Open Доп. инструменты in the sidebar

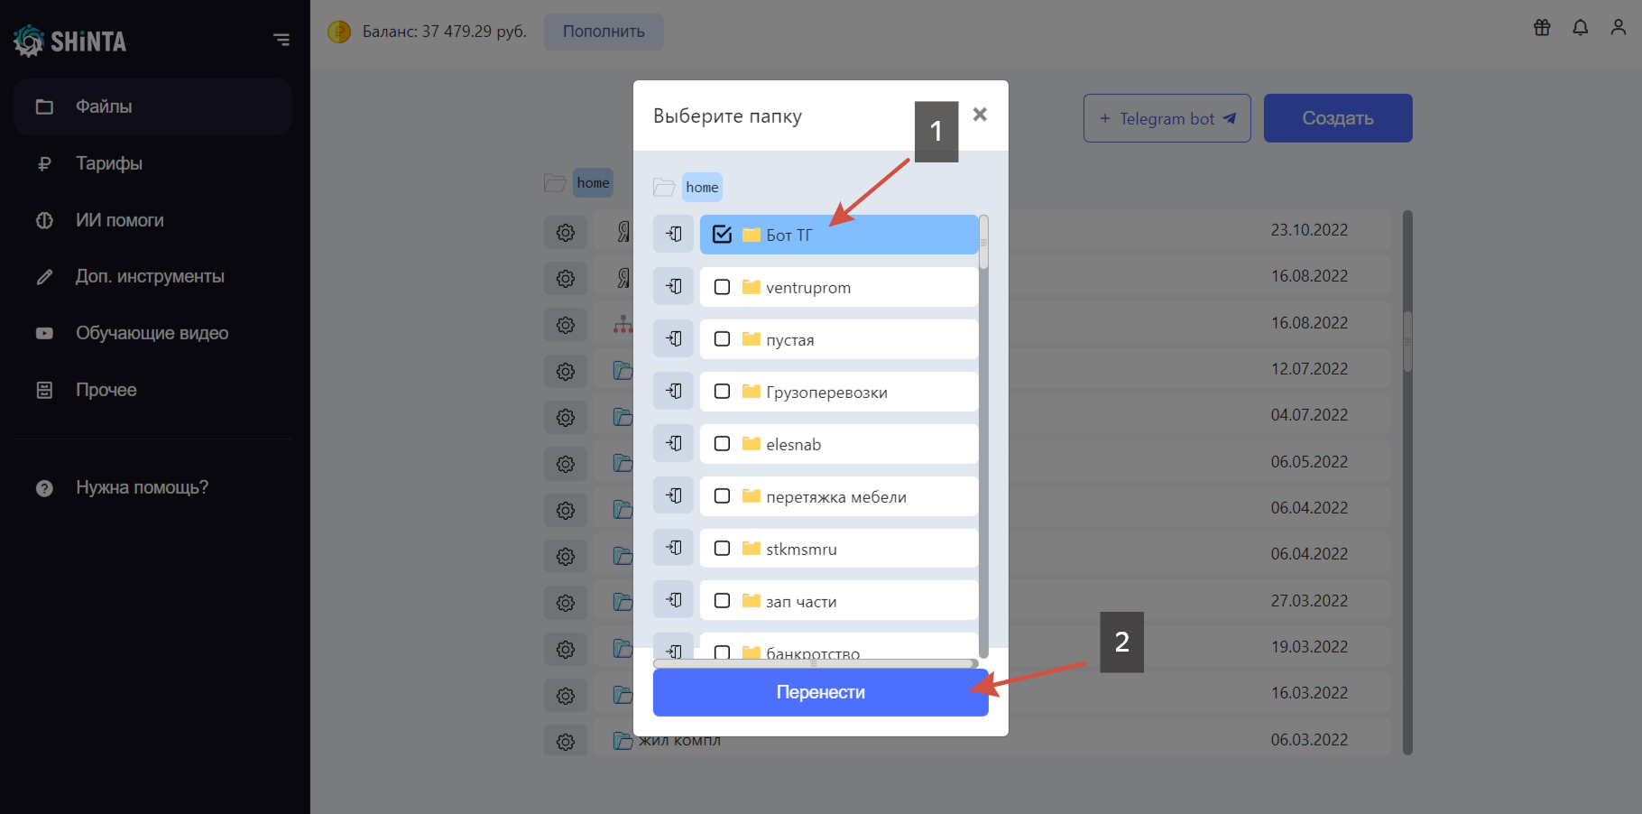152,276
